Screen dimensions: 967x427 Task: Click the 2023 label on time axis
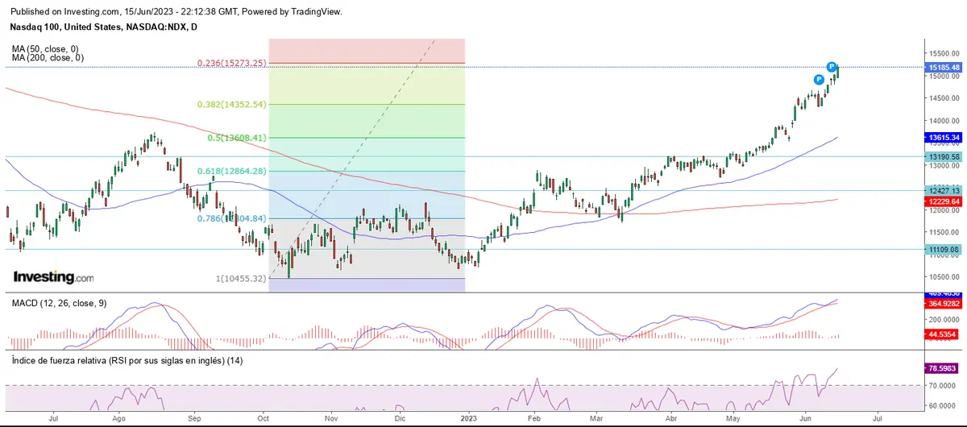(468, 419)
